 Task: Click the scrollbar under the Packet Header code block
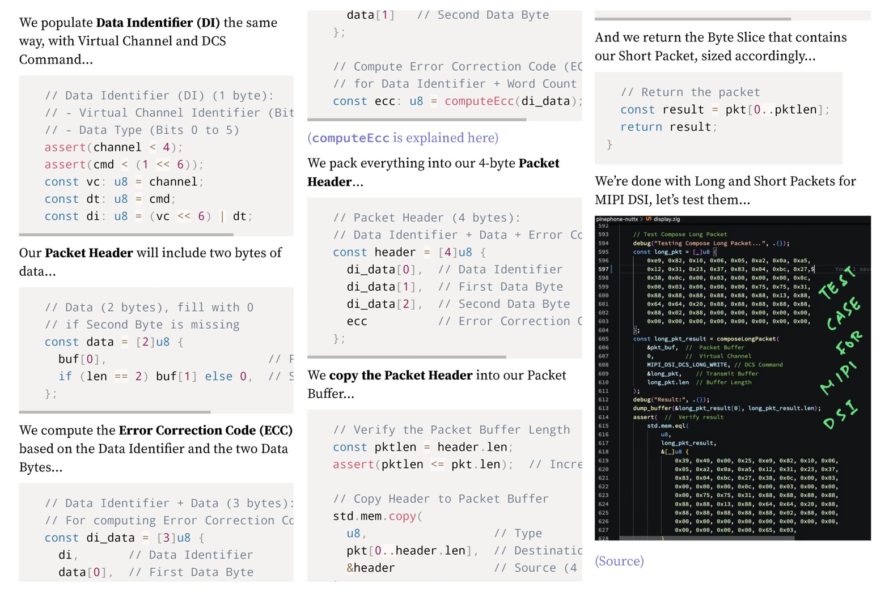(407, 357)
